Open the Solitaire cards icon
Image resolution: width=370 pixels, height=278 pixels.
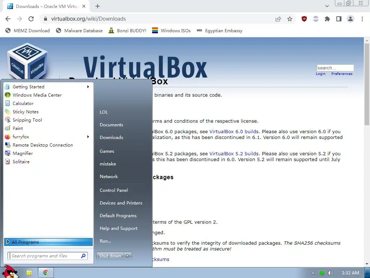[8, 162]
